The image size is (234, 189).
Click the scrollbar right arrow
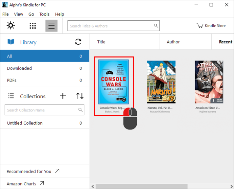click(x=232, y=186)
